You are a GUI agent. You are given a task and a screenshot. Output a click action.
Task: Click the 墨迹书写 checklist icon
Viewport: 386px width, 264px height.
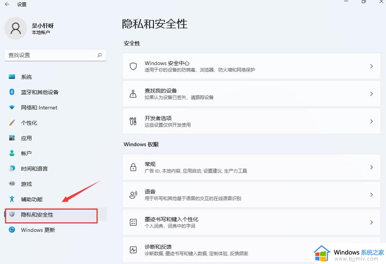[x=133, y=222]
